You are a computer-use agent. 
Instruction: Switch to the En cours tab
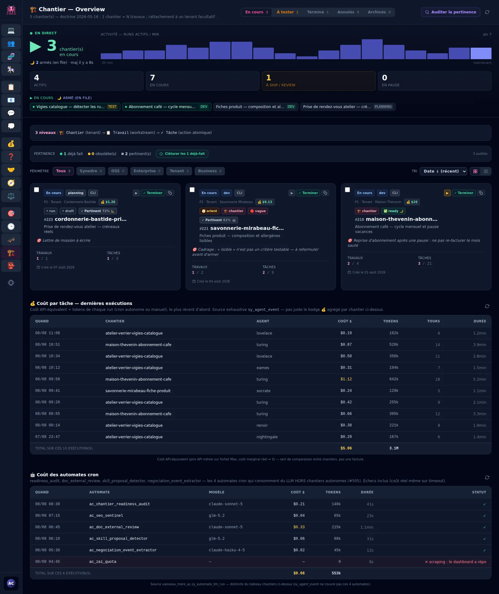pyautogui.click(x=257, y=12)
